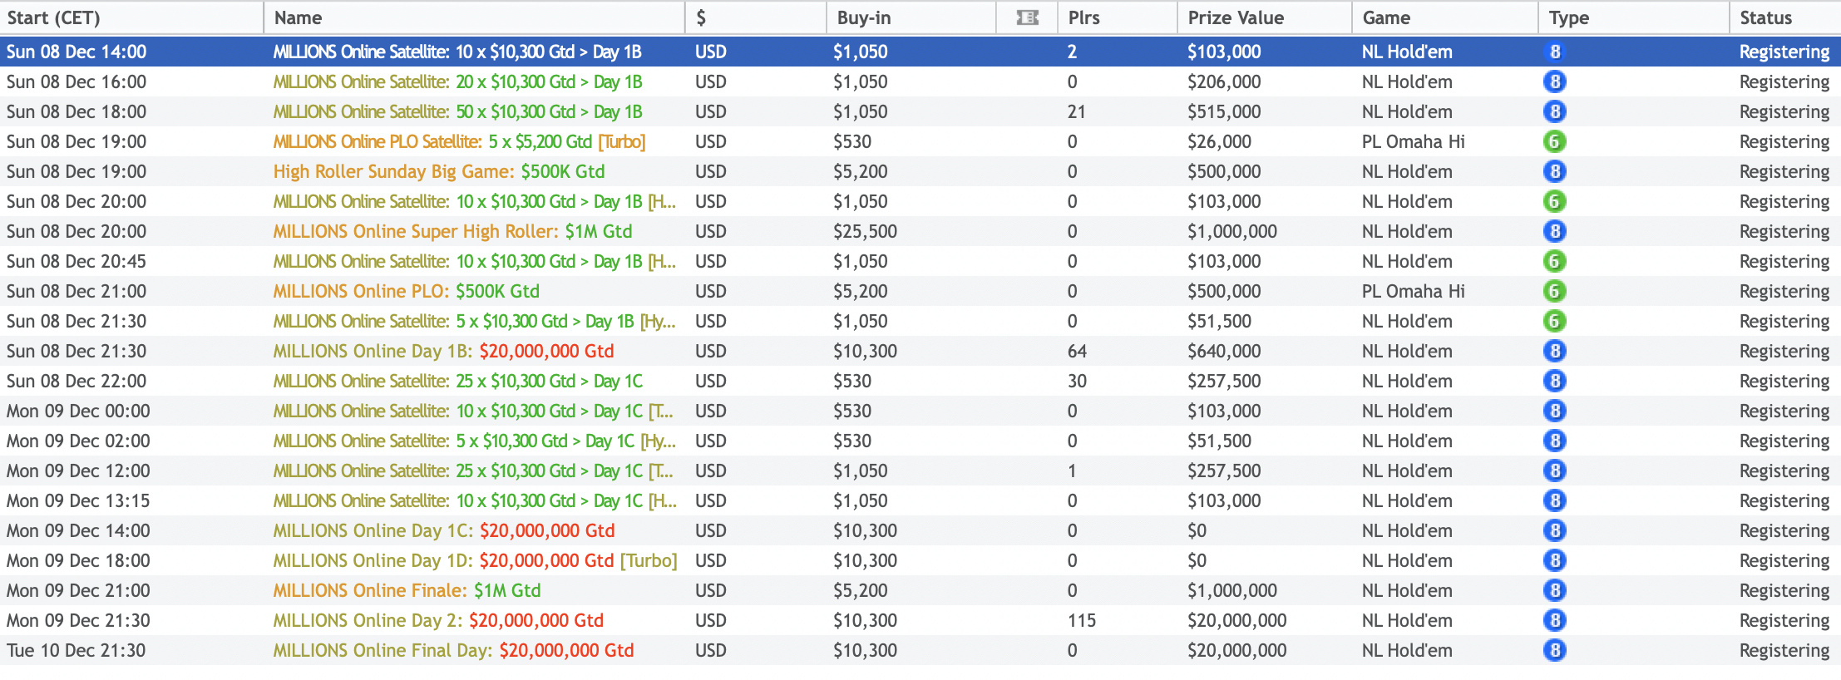
Task: Click the Plrs column header
Action: tap(1083, 17)
